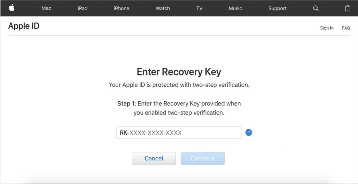Click the Apple logo icon
Screen dimensions: 358x184
pos(12,8)
